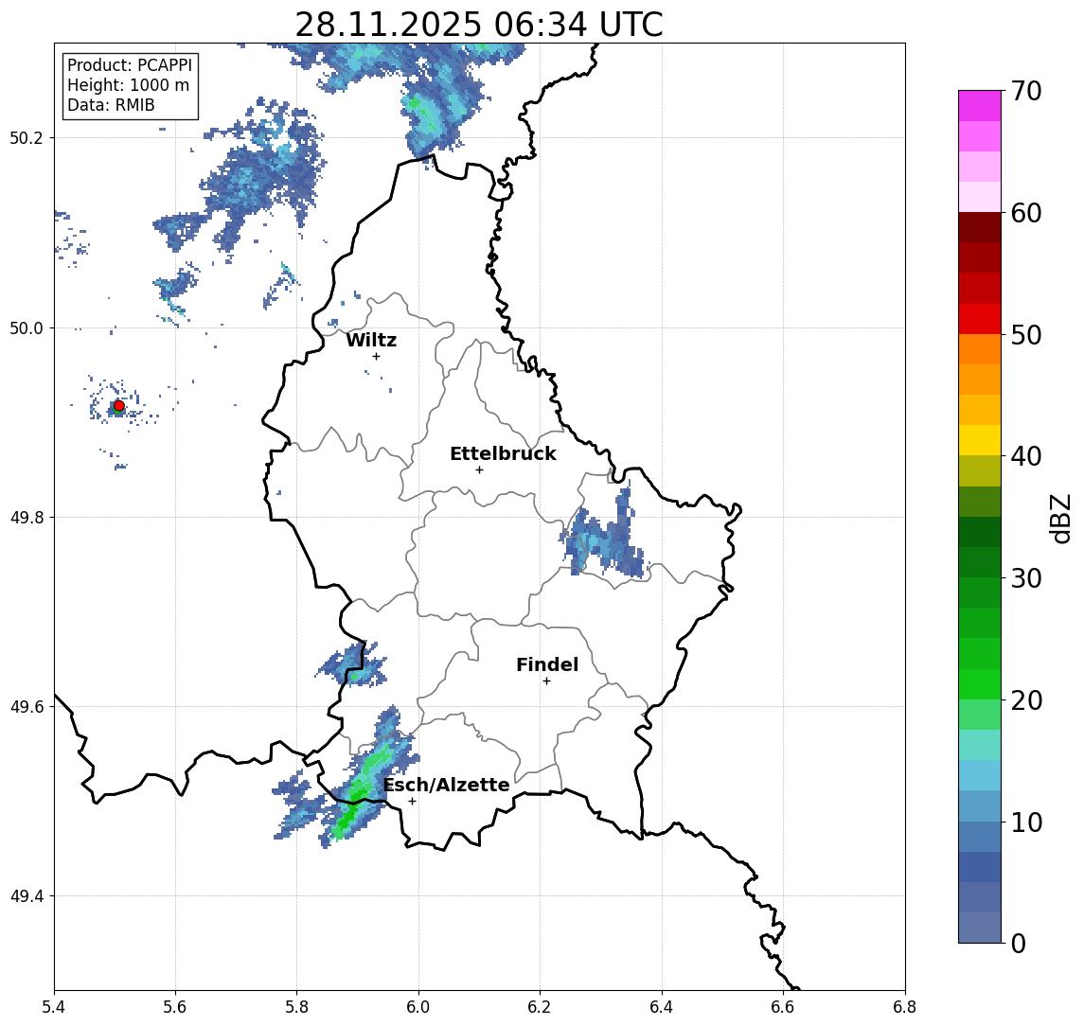Click the colorbar tick label '30'
This screenshot has height=1026, width=1084.
1026,578
